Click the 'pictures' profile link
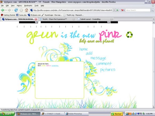This screenshot has height=116, width=155. 108,70
